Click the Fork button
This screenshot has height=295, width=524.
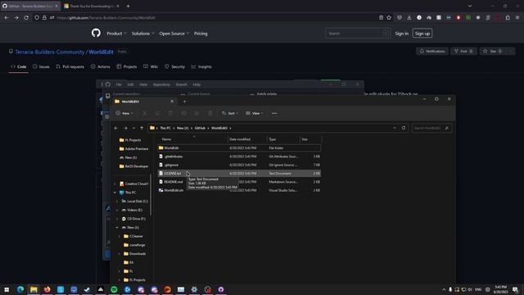pos(463,51)
